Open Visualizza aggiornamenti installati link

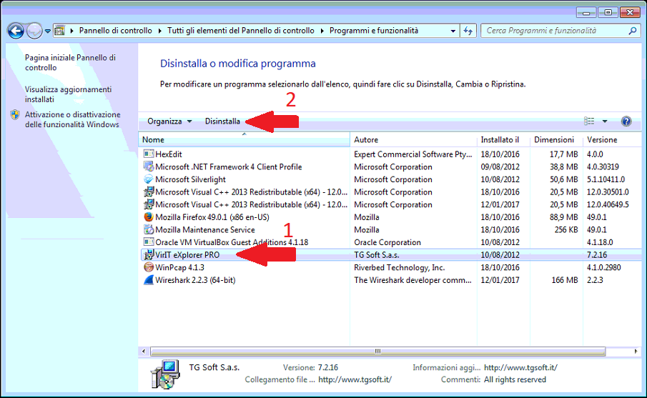point(68,94)
